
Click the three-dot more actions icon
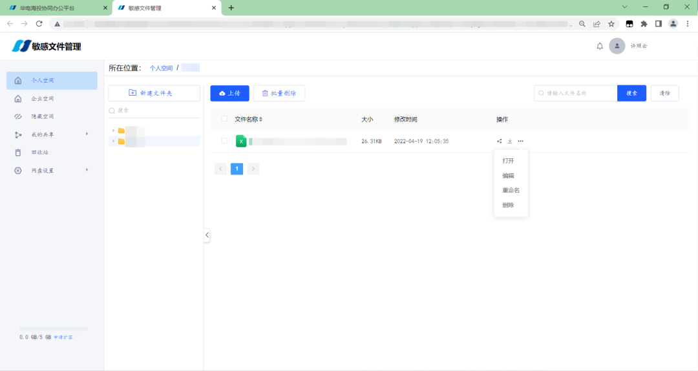coord(521,141)
